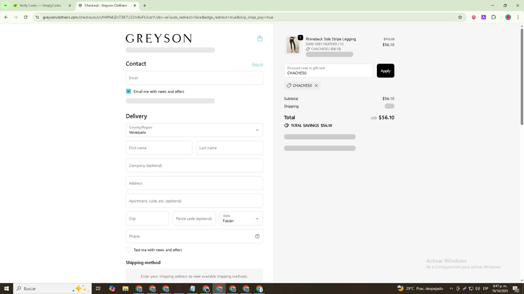This screenshot has width=524, height=294.
Task: Click the ESP input language indicator
Action: (x=486, y=288)
